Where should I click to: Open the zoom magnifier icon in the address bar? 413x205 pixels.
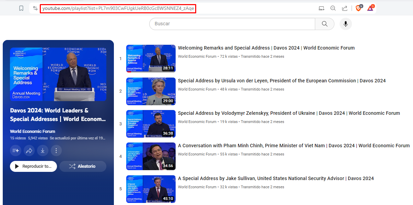point(333,9)
